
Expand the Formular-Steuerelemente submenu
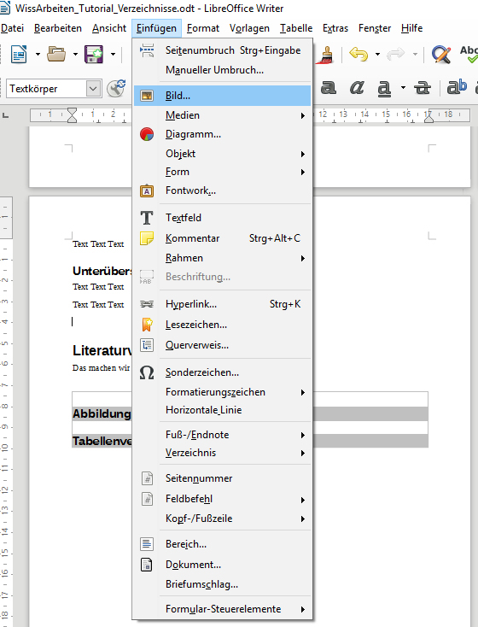click(x=222, y=609)
